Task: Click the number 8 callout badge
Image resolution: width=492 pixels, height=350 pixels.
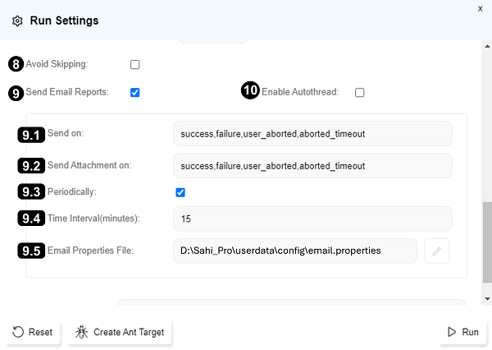Action: click(16, 64)
